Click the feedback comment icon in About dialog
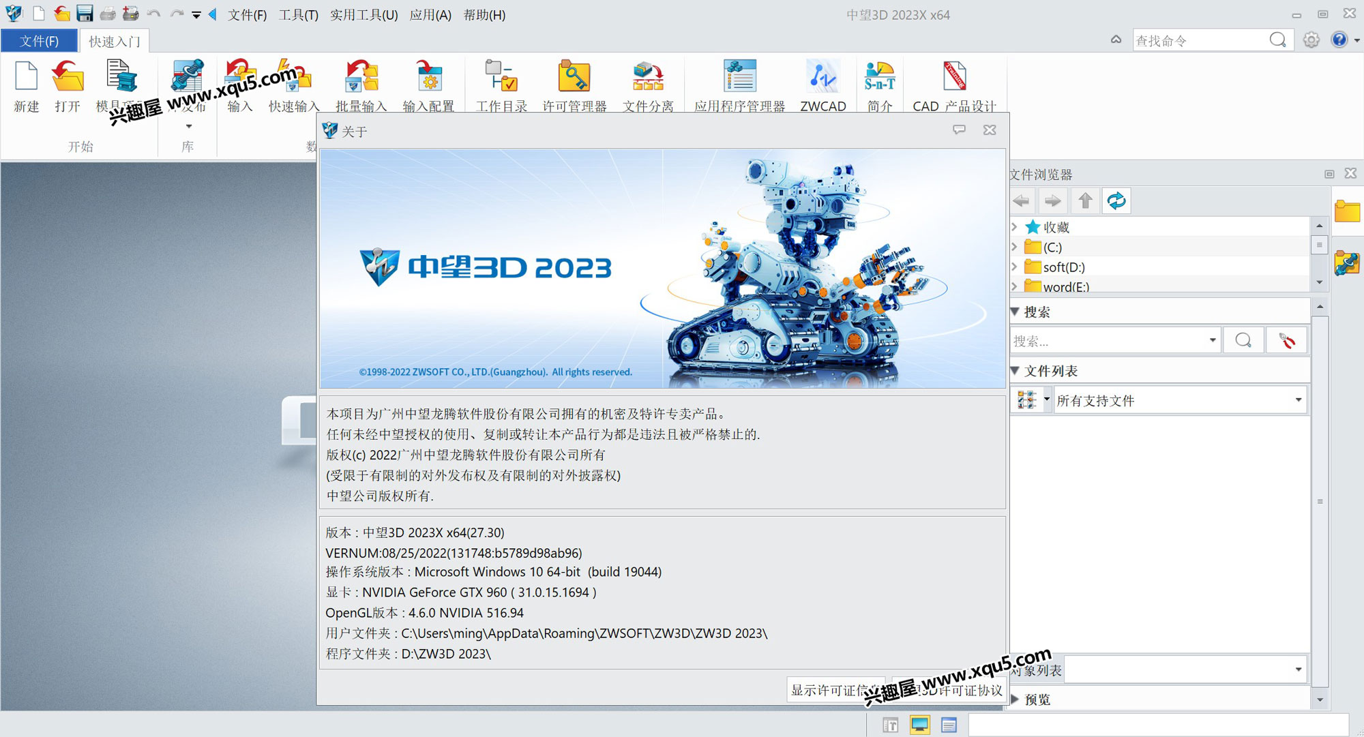Image resolution: width=1364 pixels, height=737 pixels. point(959,130)
